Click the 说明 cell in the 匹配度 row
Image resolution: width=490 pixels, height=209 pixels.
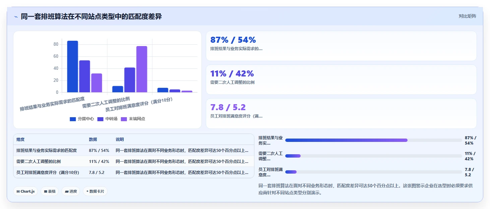tap(182, 151)
